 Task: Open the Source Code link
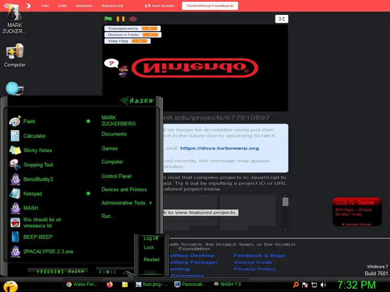coord(253,262)
